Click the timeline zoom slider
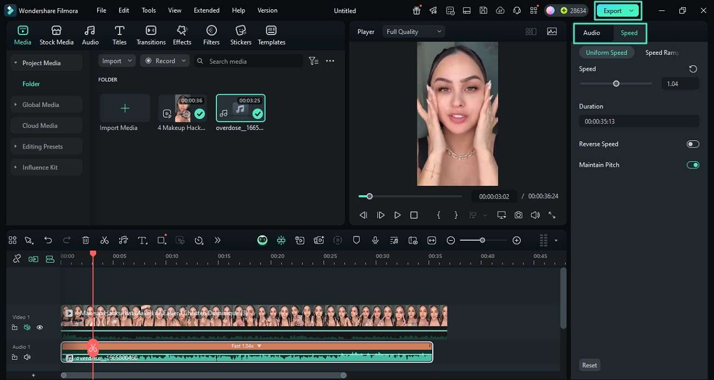The image size is (714, 380). pyautogui.click(x=482, y=240)
